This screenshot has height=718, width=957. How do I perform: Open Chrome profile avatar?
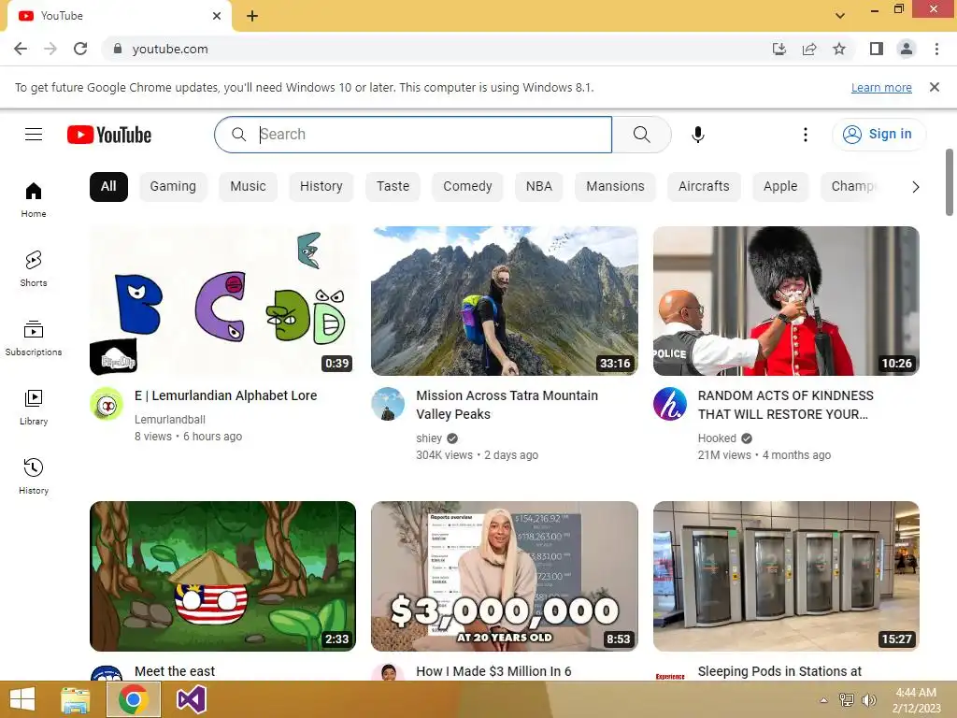(x=907, y=49)
